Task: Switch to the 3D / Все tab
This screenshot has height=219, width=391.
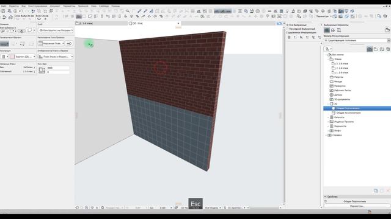Action: pos(154,23)
